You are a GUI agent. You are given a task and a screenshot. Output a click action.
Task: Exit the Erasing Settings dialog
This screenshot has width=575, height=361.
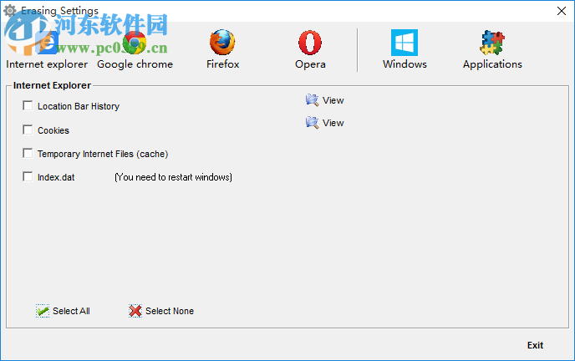pos(535,345)
